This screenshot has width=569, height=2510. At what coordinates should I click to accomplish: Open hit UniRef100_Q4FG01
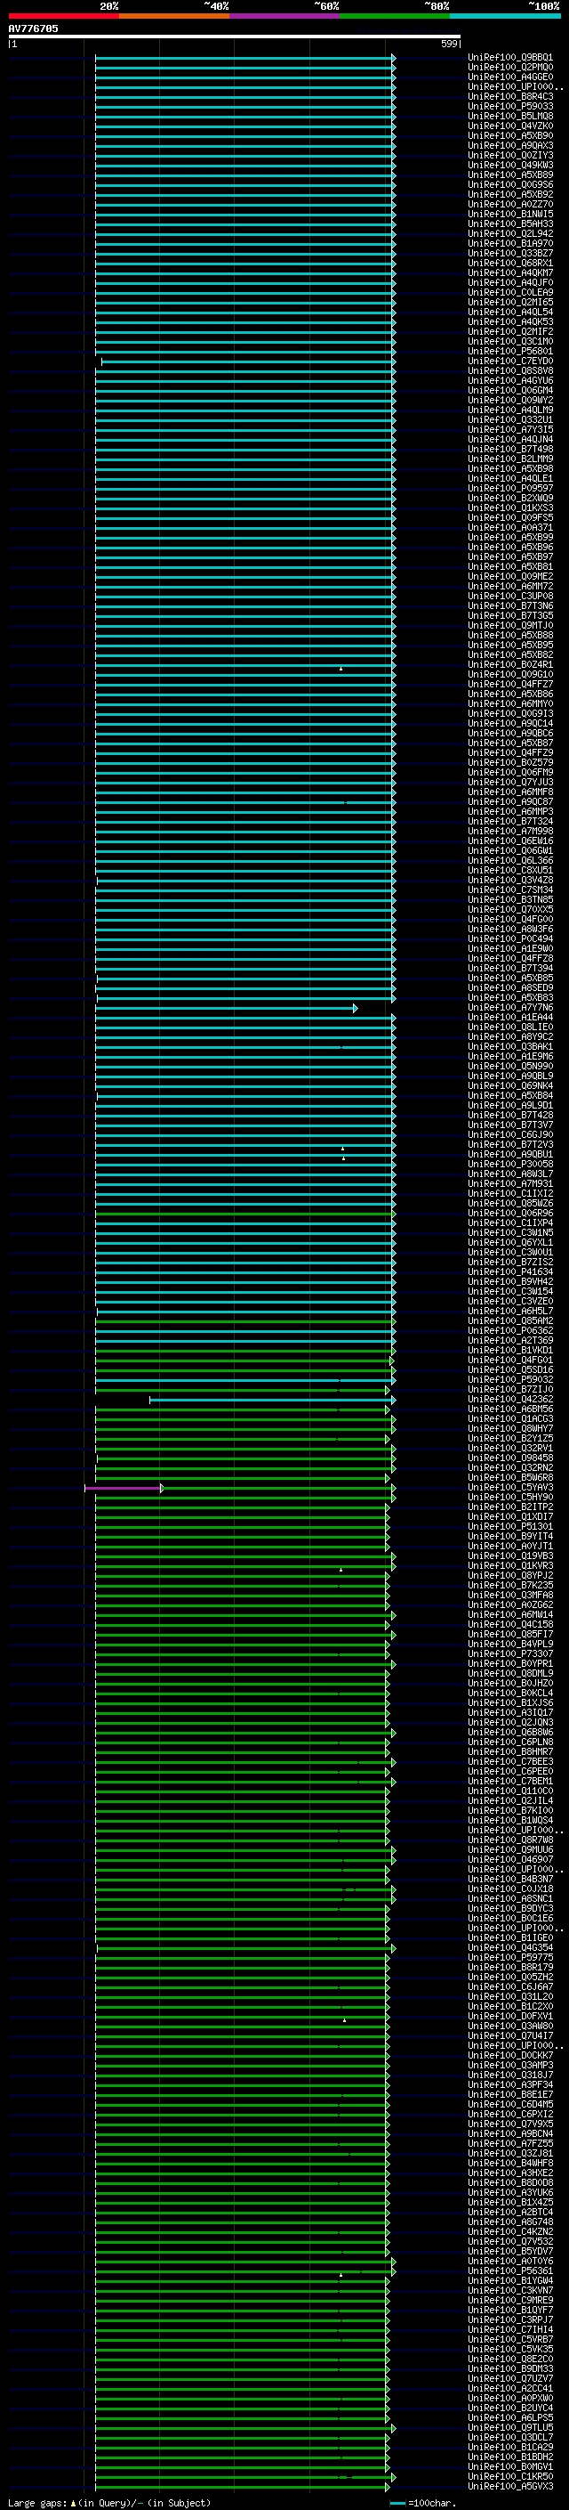click(510, 1361)
